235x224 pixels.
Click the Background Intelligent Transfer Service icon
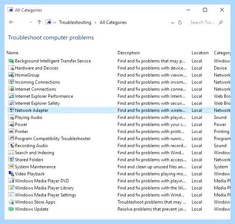point(11,61)
